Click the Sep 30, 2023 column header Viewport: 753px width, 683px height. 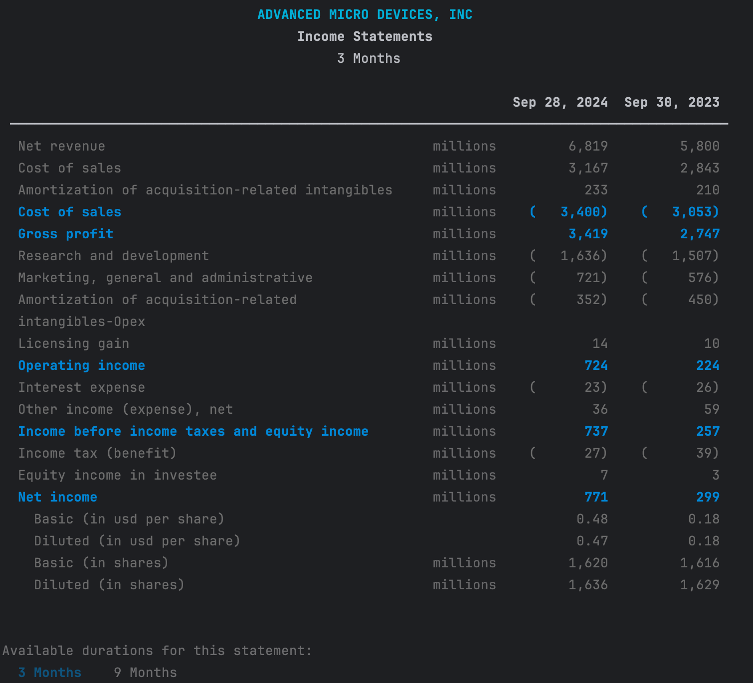coord(672,102)
